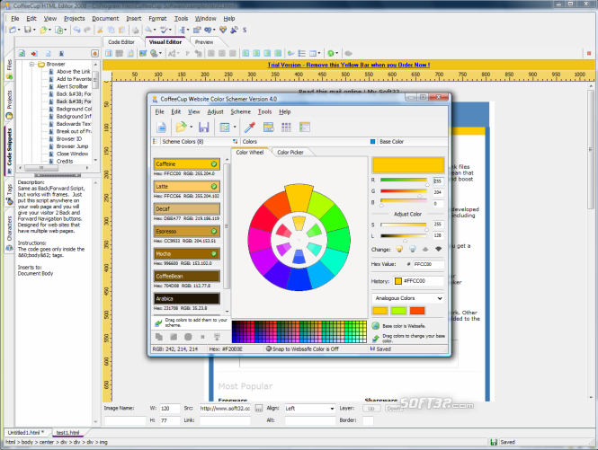Image resolution: width=598 pixels, height=450 pixels.
Task: Click the insert image icon in editor toolbar
Action: (x=143, y=53)
